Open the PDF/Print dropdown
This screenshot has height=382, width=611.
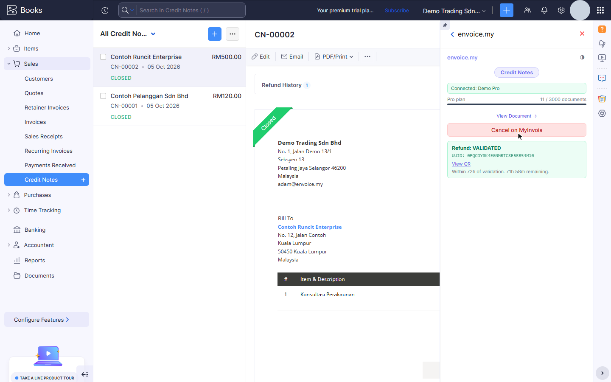click(x=334, y=56)
